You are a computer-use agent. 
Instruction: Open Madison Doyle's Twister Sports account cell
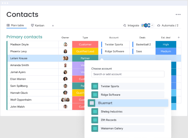point(114,45)
